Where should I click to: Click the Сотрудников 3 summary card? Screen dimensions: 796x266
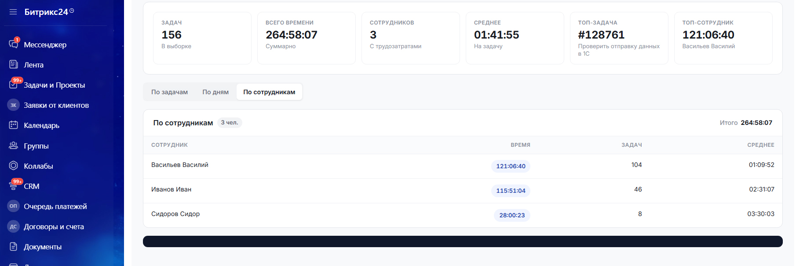point(411,38)
